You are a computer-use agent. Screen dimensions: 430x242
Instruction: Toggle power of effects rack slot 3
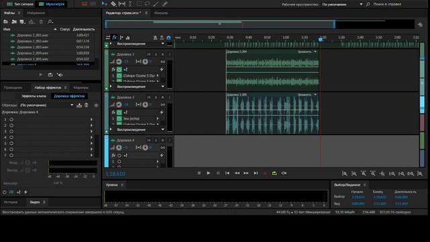[11, 132]
